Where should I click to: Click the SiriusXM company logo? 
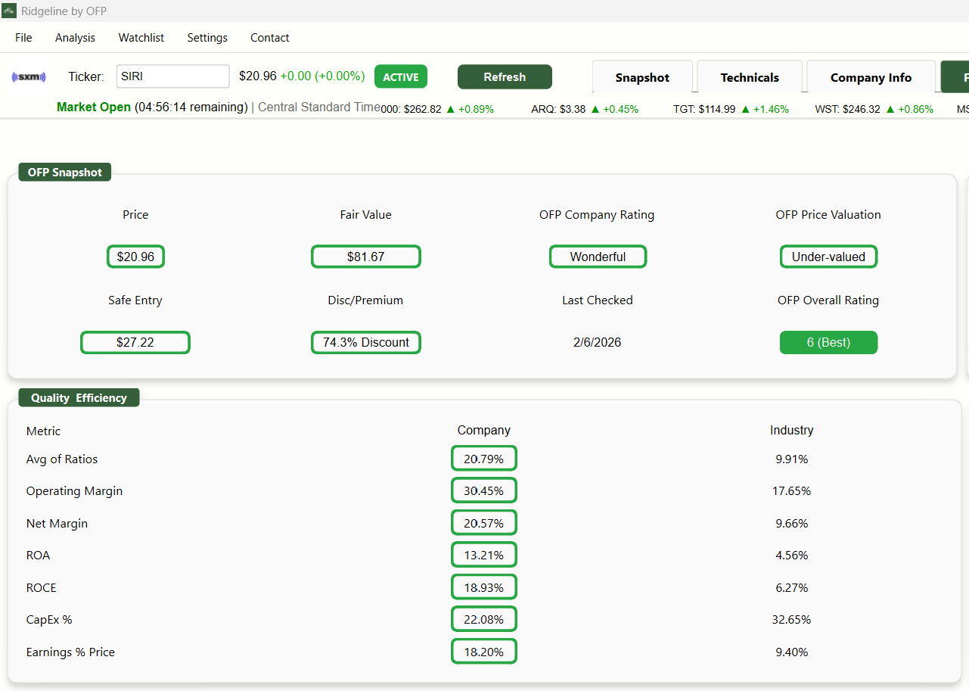(29, 76)
